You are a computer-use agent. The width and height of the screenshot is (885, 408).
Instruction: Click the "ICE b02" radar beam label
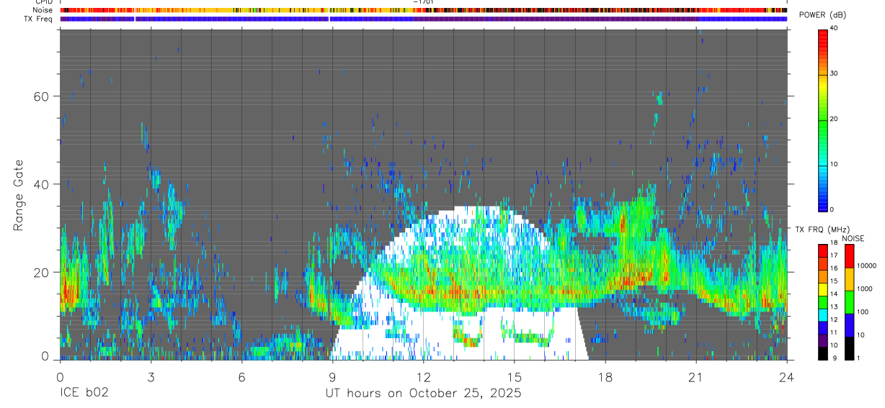[84, 394]
